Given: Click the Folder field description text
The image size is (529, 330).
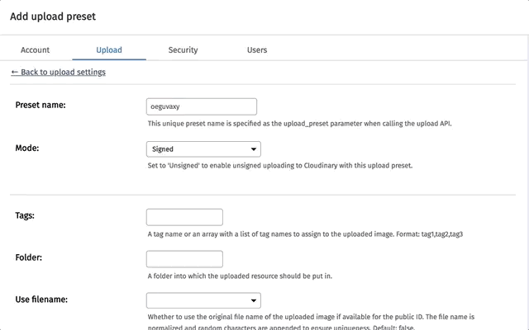Looking at the screenshot, I should click(x=240, y=276).
